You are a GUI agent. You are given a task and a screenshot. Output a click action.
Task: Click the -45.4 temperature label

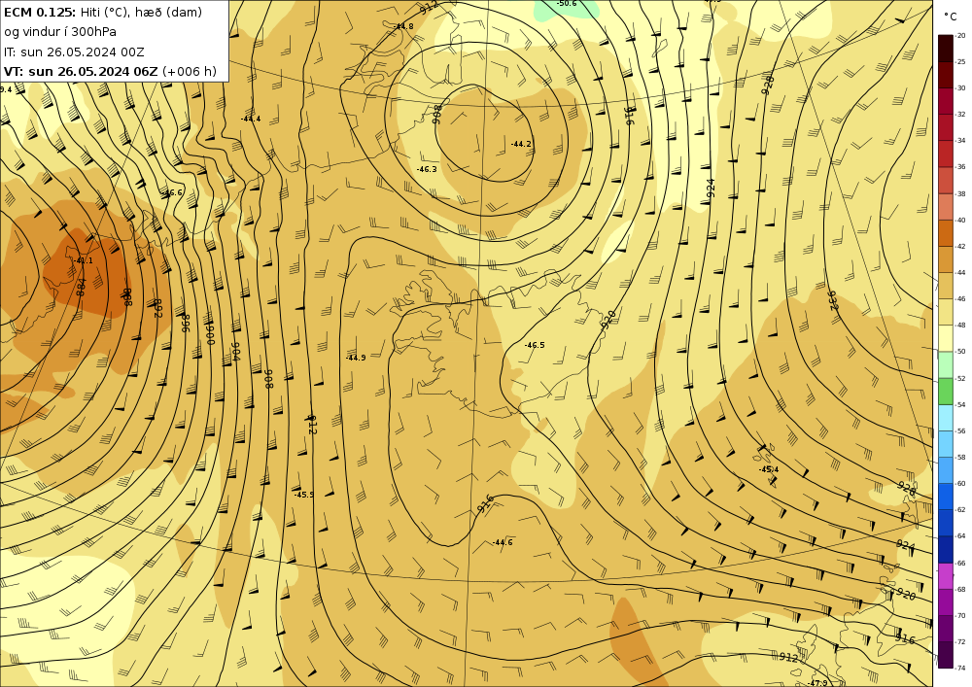(x=769, y=469)
